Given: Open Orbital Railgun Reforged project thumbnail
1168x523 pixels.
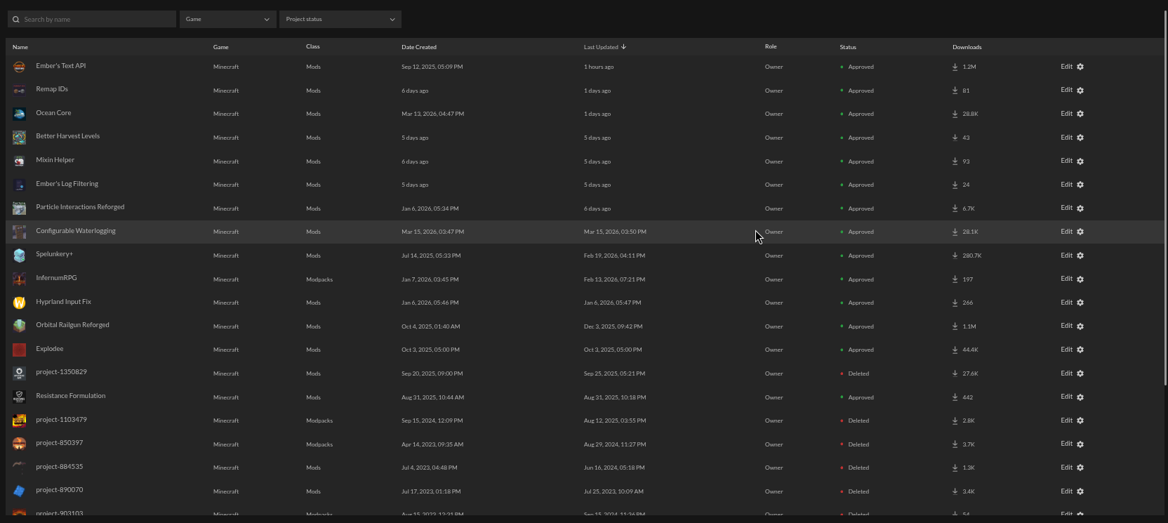Looking at the screenshot, I should coord(19,326).
